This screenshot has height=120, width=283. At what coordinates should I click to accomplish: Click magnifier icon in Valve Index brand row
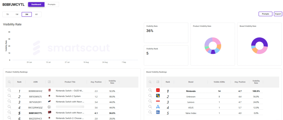[x=150, y=113]
